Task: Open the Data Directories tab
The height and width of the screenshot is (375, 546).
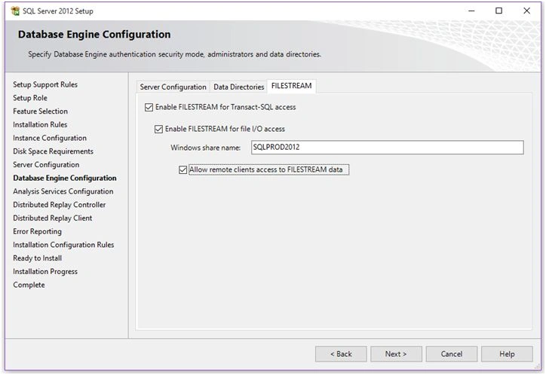Action: click(239, 87)
